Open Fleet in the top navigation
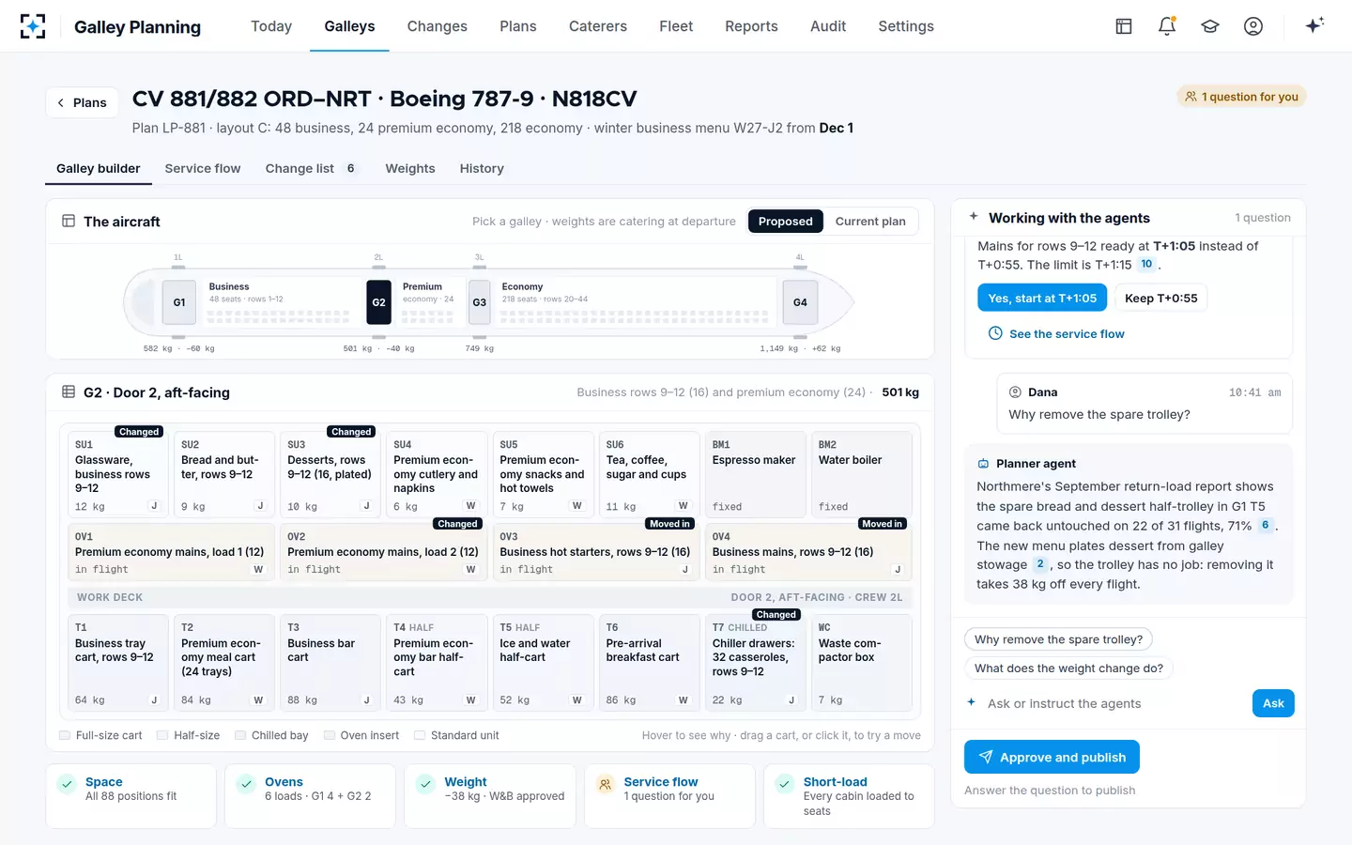1352x845 pixels. pos(676,26)
